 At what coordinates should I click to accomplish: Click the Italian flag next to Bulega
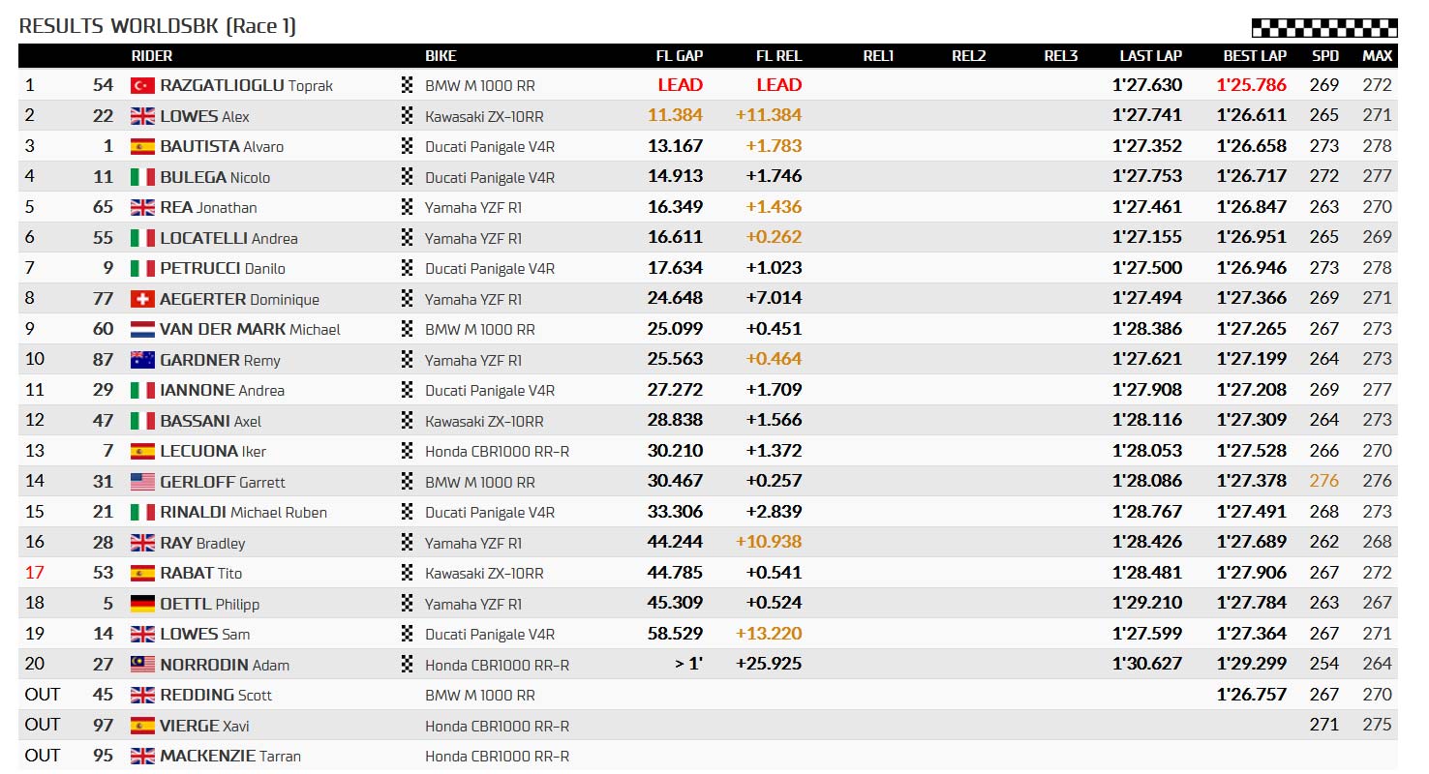142,177
